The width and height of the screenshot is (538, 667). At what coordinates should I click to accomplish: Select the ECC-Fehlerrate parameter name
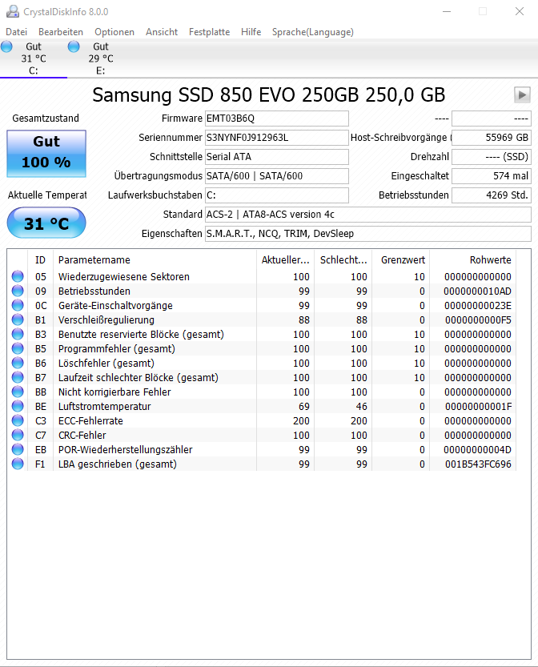coord(90,421)
